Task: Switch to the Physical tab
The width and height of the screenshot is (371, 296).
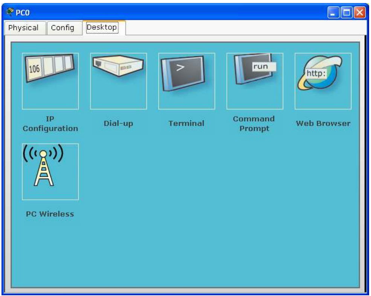Action: [23, 28]
